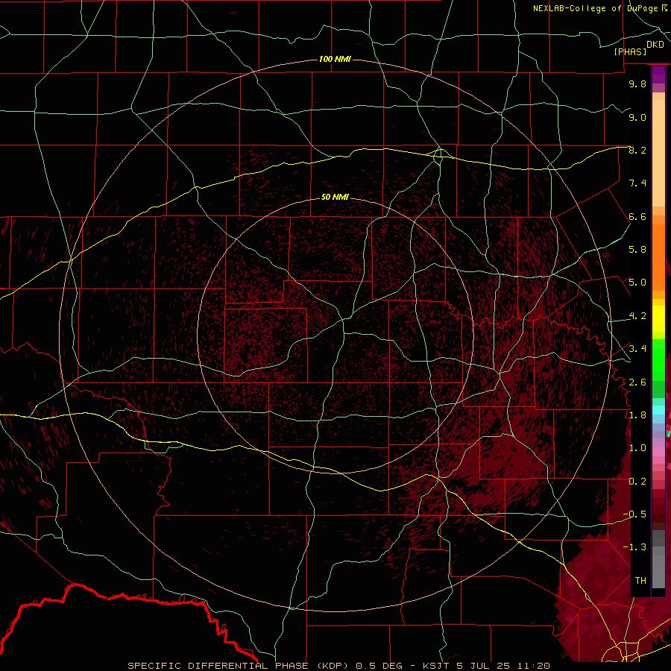Select the 3.4 value on the color scale
This screenshot has width=671, height=671.
pyautogui.click(x=637, y=349)
